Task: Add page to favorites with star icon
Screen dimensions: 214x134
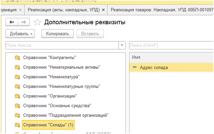Action: coord(37,22)
